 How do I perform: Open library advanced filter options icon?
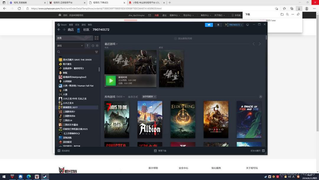click(96, 52)
